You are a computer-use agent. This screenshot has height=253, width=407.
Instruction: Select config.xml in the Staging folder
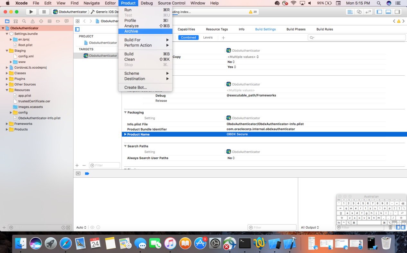(x=26, y=56)
